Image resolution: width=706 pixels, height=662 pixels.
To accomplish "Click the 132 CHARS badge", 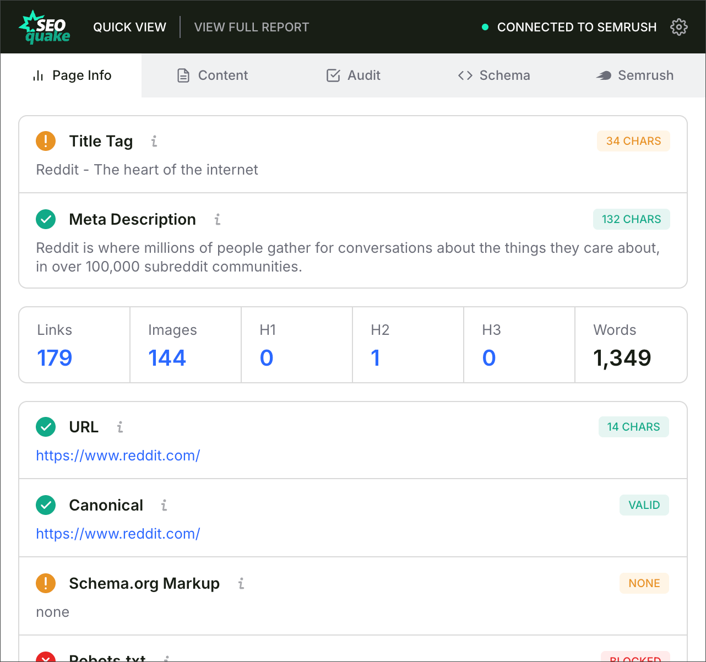I will [631, 219].
